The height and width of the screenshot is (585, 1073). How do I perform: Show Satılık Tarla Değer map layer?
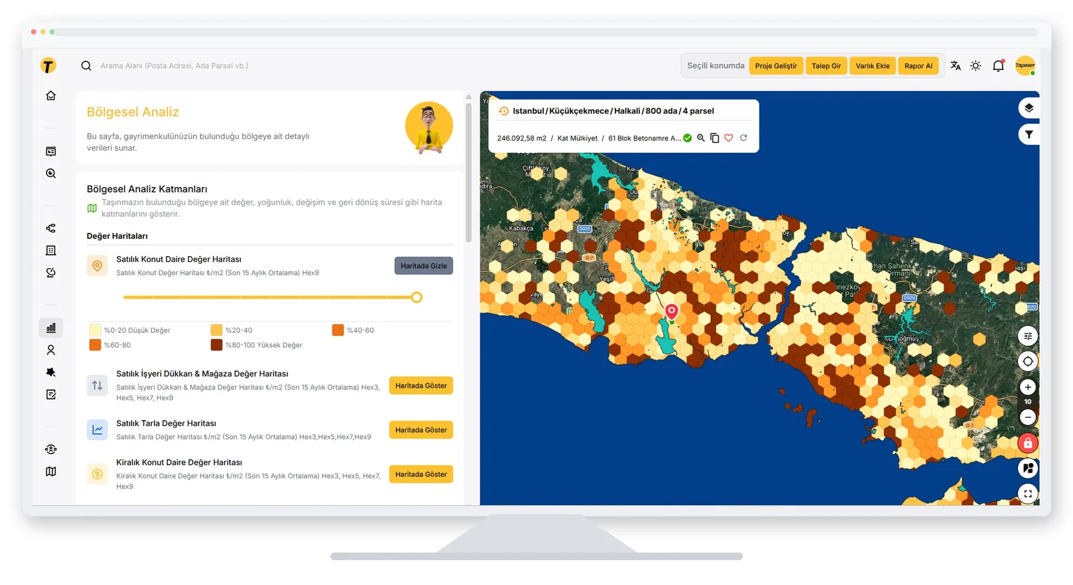(421, 430)
